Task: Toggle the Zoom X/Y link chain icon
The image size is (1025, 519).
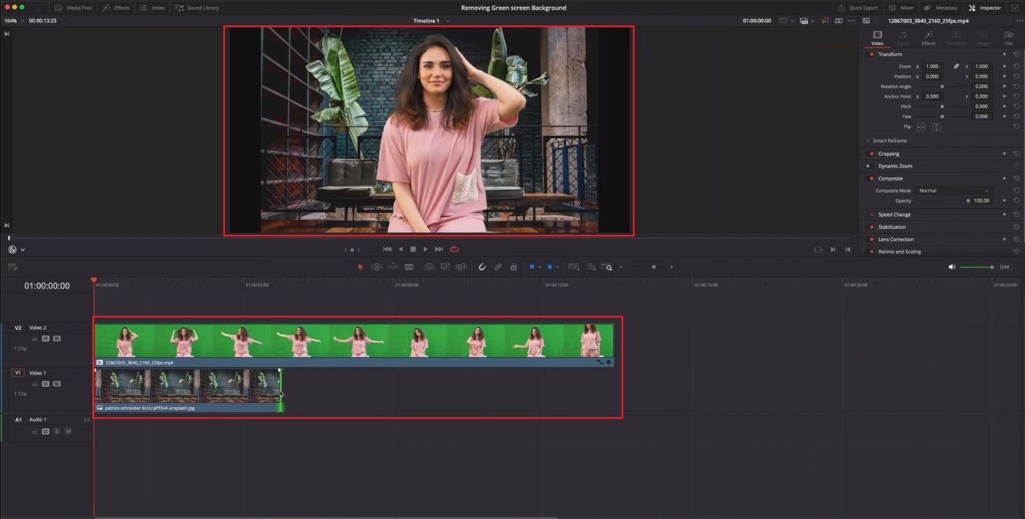Action: [956, 66]
